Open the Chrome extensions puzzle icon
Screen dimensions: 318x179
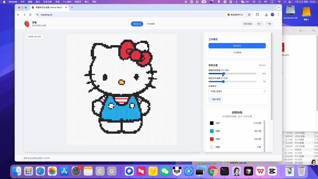[258, 15]
